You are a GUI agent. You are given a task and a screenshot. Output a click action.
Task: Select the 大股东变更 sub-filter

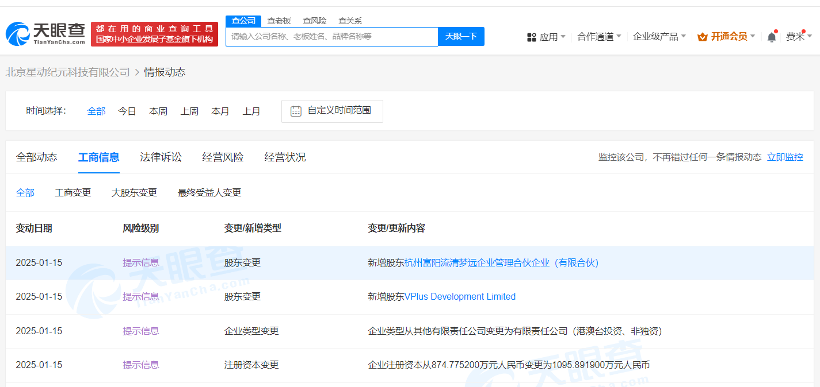pos(134,192)
